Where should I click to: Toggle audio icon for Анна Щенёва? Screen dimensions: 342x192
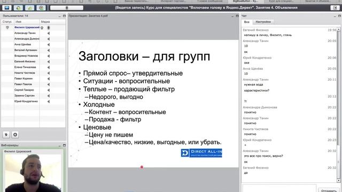[x=49, y=45]
